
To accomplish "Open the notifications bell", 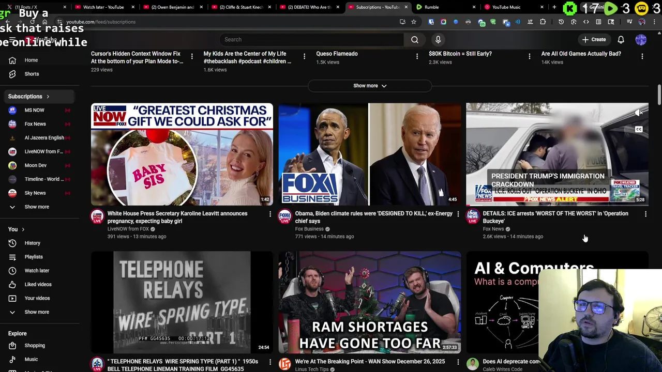I will pyautogui.click(x=621, y=39).
